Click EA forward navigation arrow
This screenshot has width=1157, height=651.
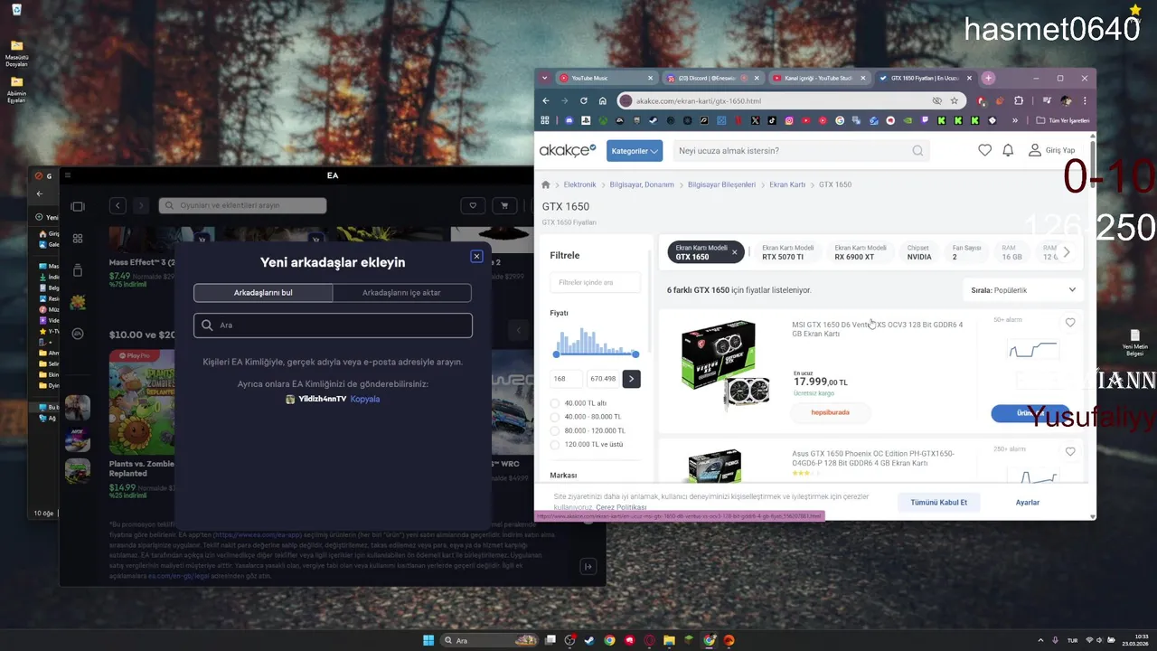click(140, 206)
